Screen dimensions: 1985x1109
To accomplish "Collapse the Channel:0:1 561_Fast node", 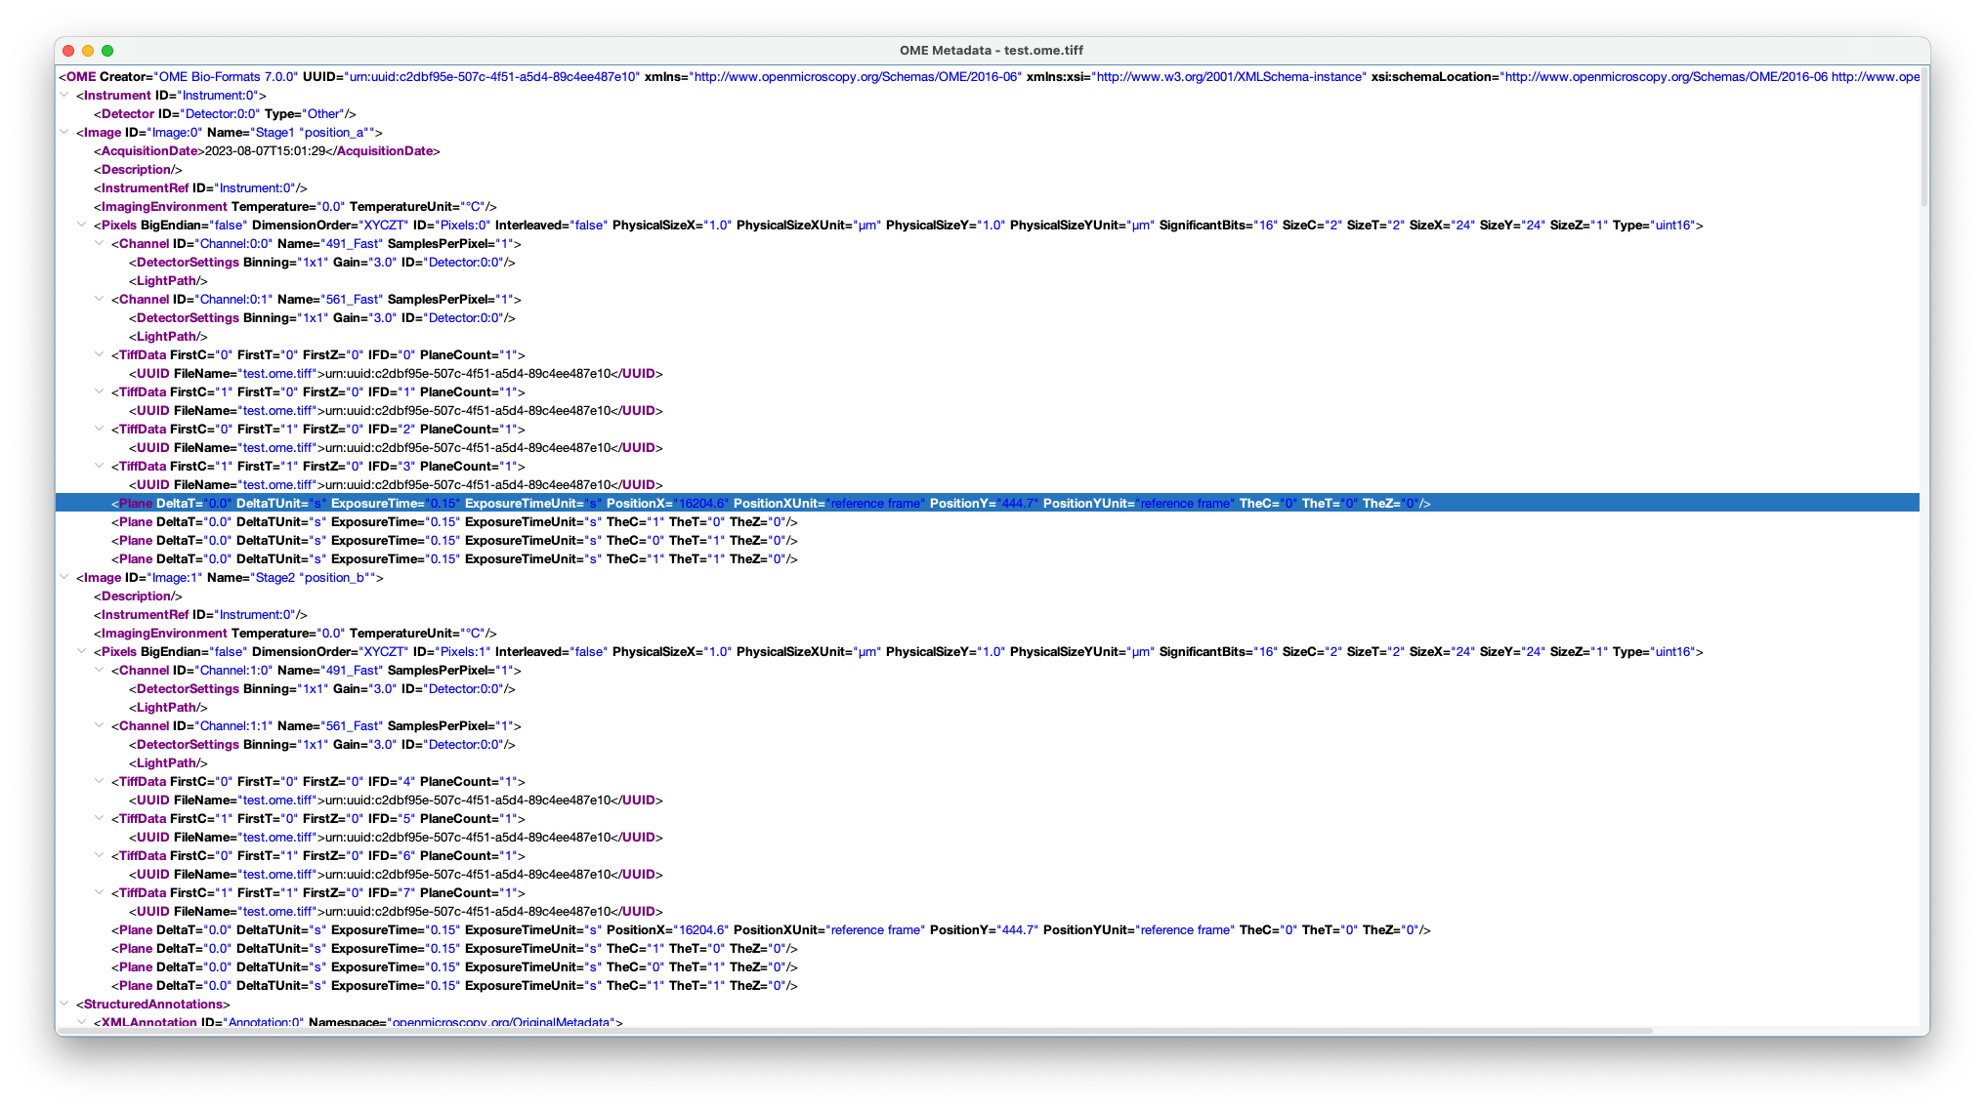I will (x=101, y=299).
